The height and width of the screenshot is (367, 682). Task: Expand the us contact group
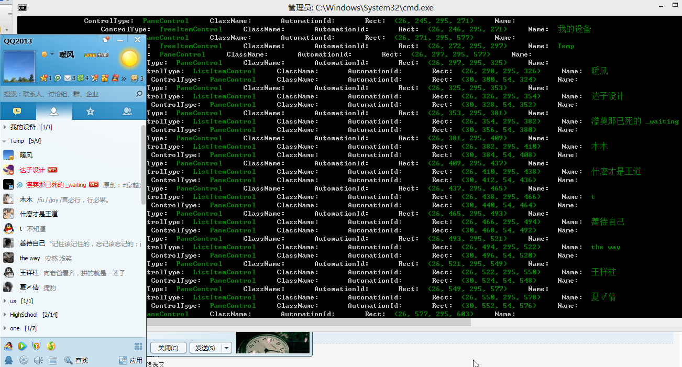(5, 301)
